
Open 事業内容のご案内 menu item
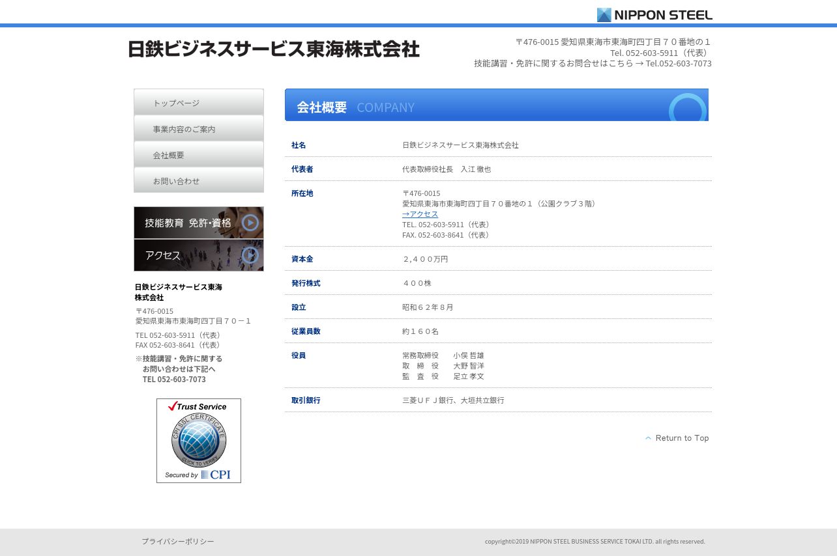199,128
